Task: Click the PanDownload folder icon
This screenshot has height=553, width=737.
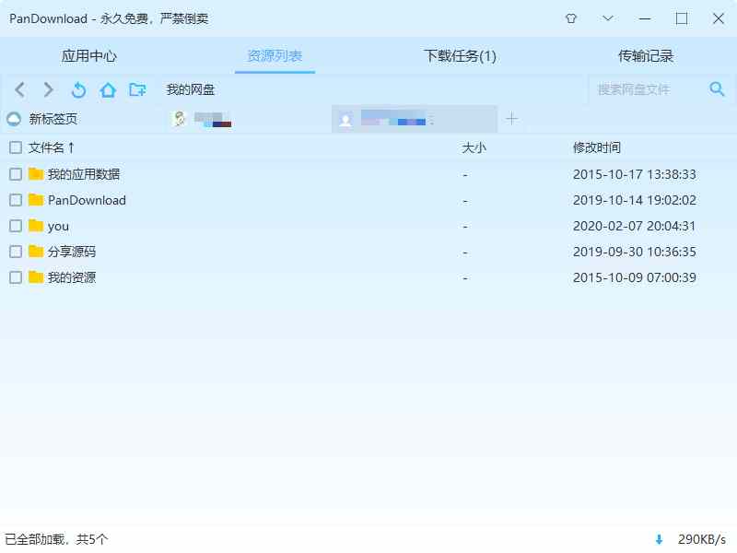Action: point(36,200)
